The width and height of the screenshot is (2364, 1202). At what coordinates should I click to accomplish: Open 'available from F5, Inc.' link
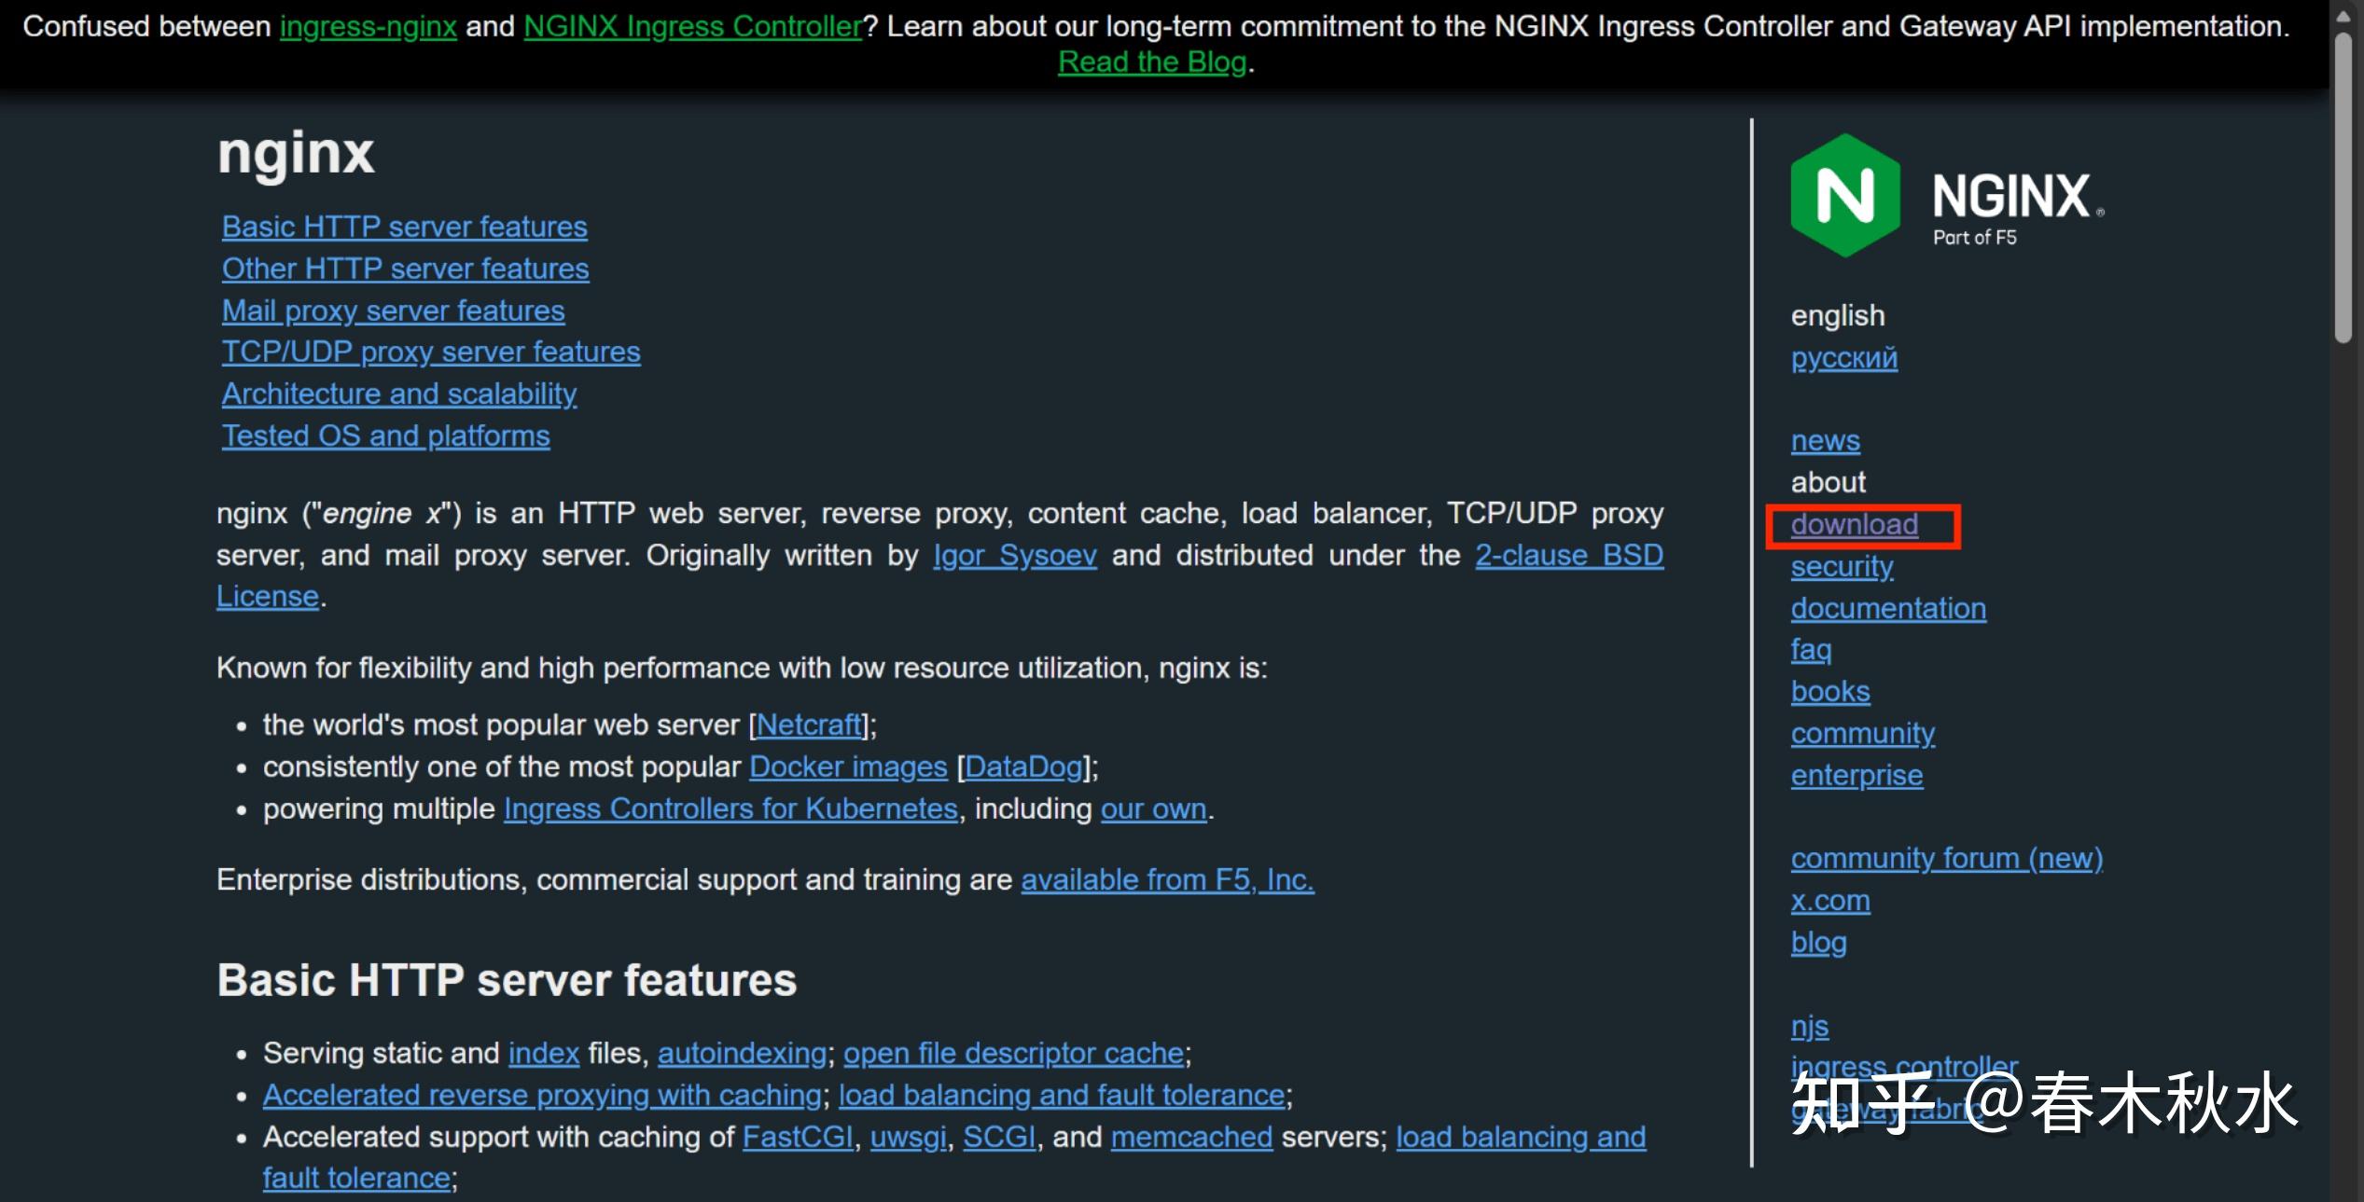click(x=1167, y=879)
